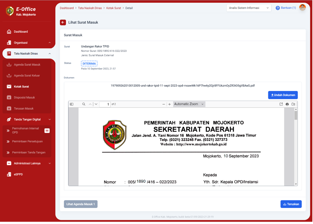Click the Terusan Masuk icon
Viewport: 313px width, 224px height.
pyautogui.click(x=9, y=108)
